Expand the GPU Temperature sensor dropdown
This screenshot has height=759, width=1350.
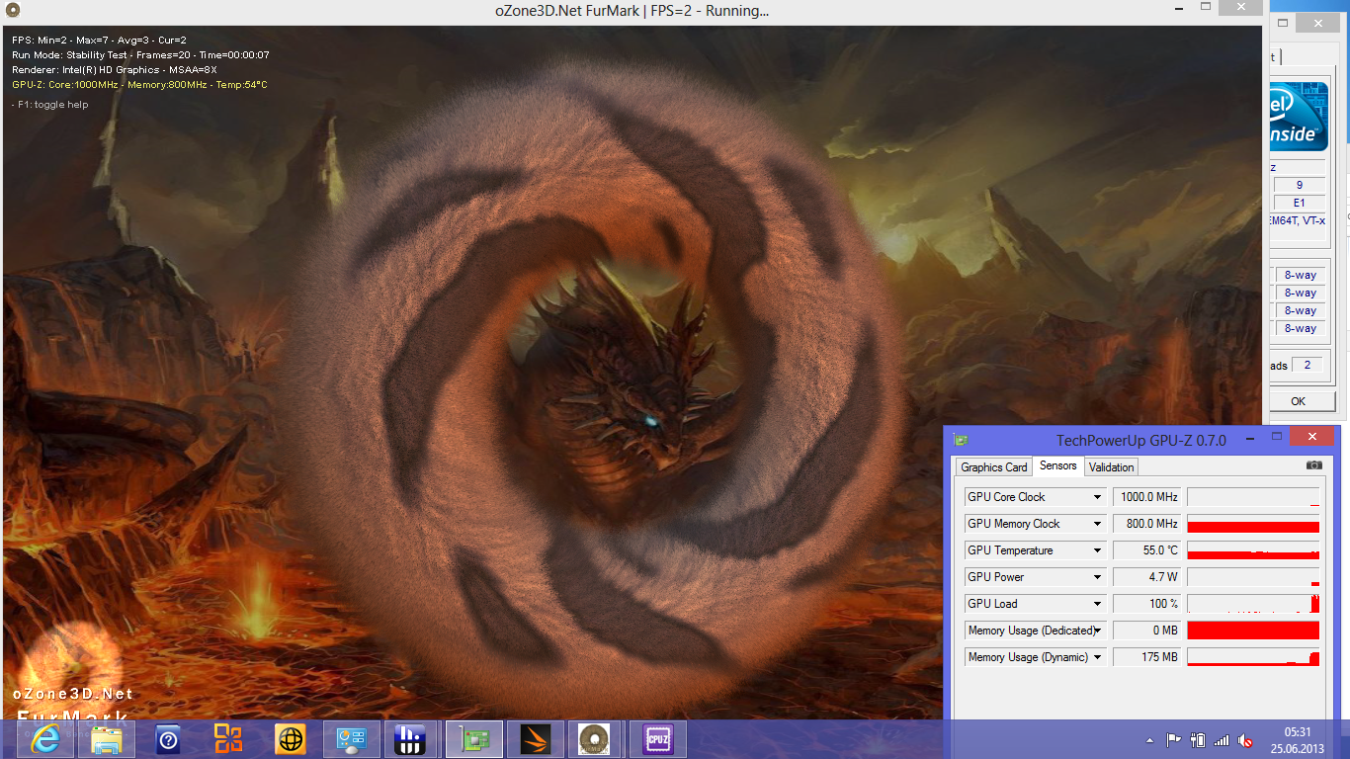[x=1097, y=550]
